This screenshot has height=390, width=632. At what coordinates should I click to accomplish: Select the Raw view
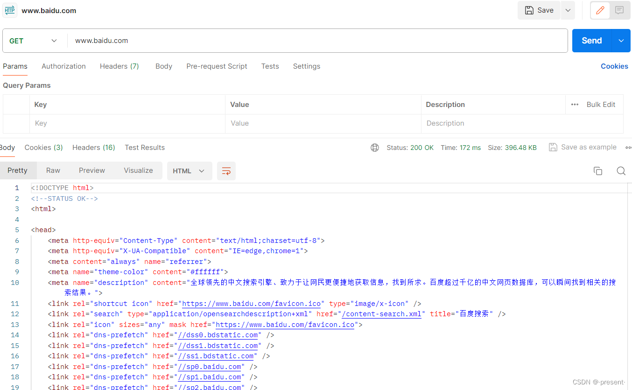coord(53,170)
